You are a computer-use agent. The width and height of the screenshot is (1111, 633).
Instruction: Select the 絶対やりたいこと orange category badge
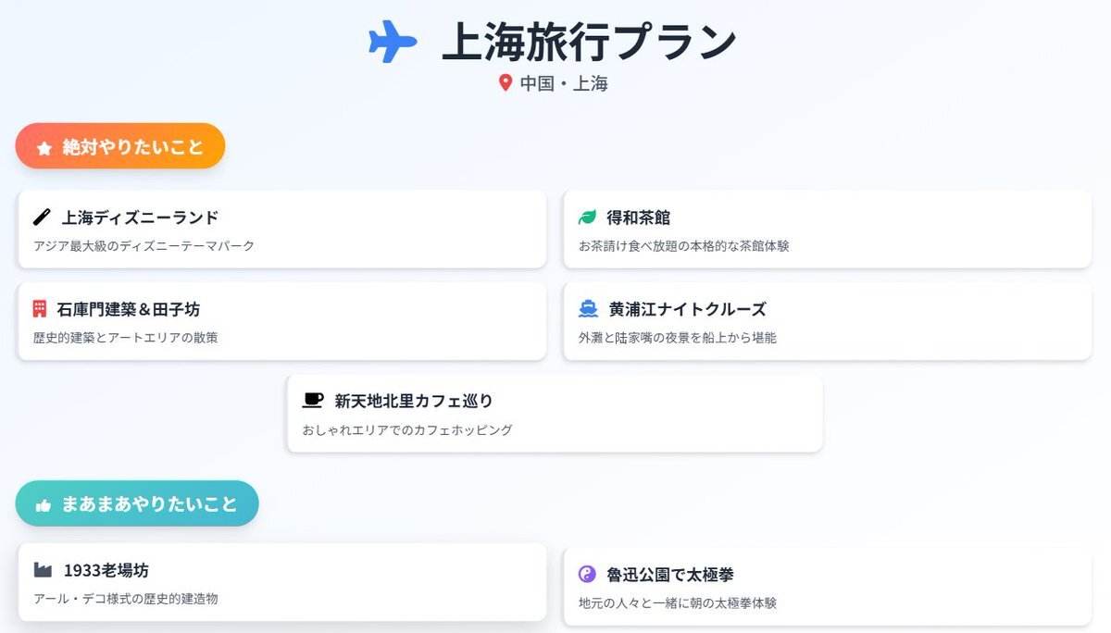(120, 146)
